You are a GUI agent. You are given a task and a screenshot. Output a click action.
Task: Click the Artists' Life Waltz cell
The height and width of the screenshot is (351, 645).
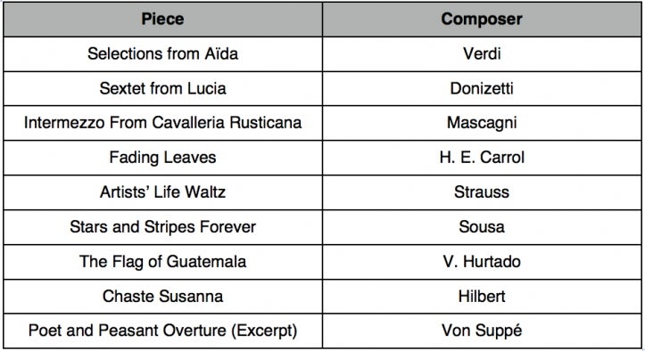163,192
